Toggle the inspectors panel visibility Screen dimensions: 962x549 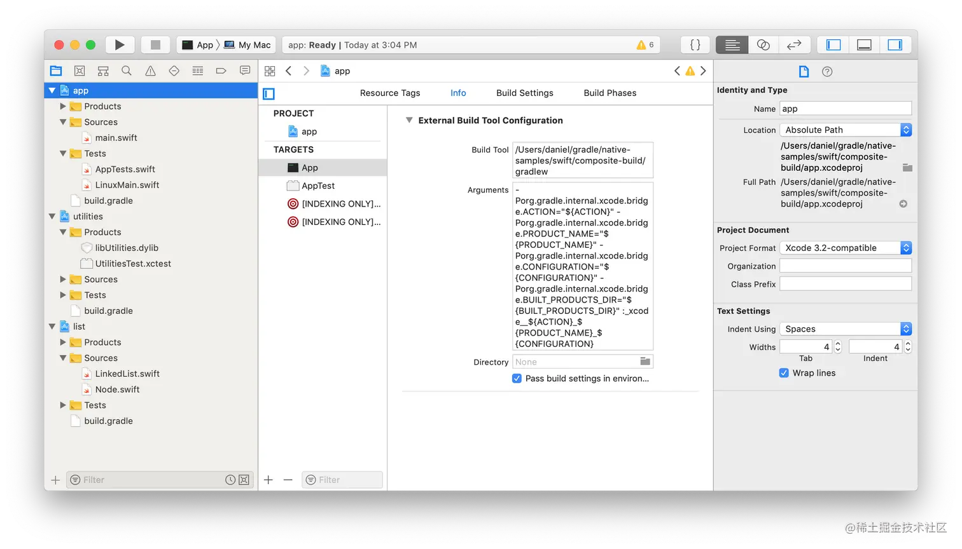pos(895,44)
